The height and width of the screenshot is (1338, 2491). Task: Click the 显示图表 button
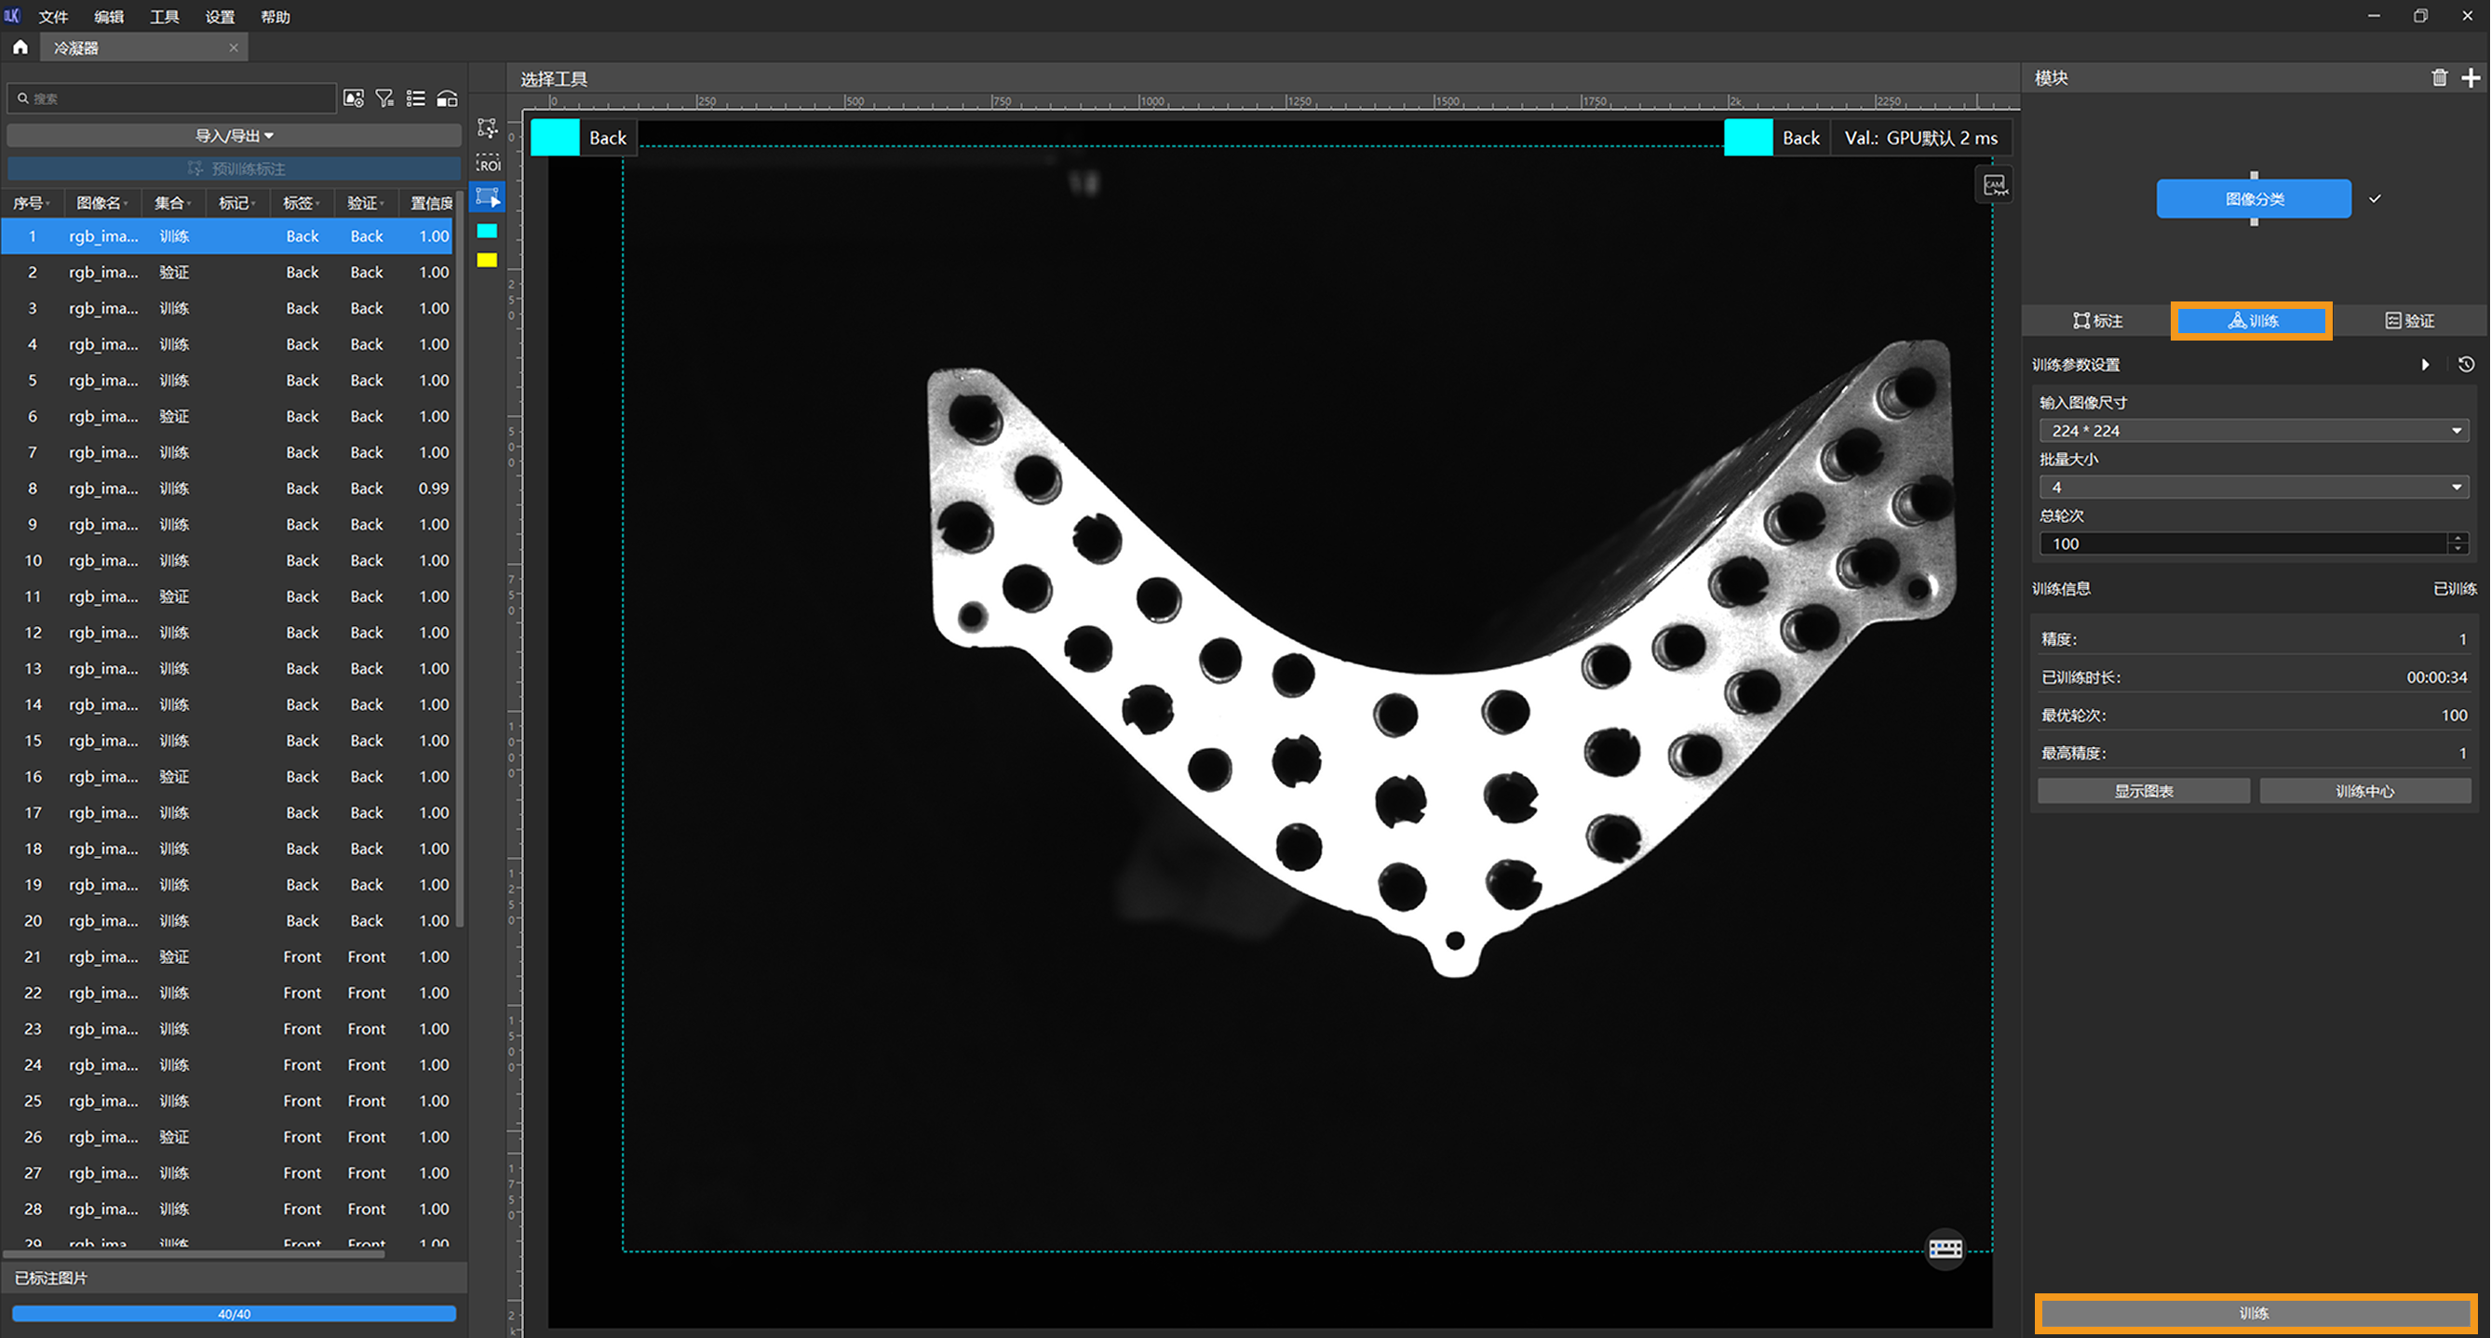tap(2143, 791)
